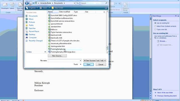Open Documents in Favorite Links
The width and height of the screenshot is (180, 101).
coord(33,16)
